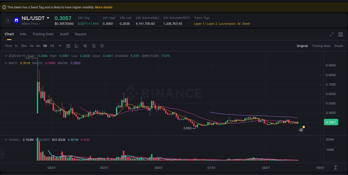Open the news icon with yellow dot
The height and width of the screenshot is (175, 348).
(x=301, y=129)
